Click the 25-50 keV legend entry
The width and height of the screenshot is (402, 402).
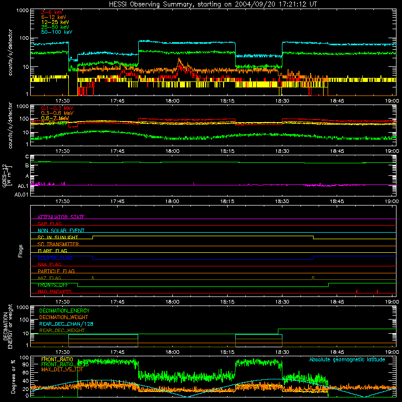55,27
